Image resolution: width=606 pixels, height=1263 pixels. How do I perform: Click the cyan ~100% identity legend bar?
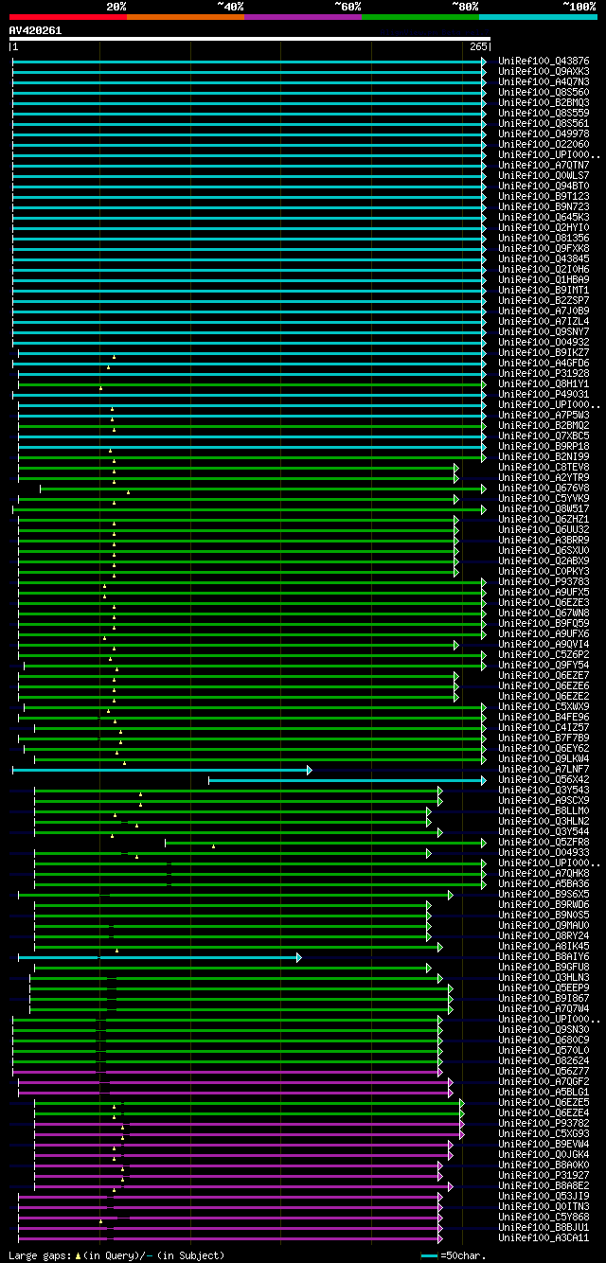coord(538,16)
